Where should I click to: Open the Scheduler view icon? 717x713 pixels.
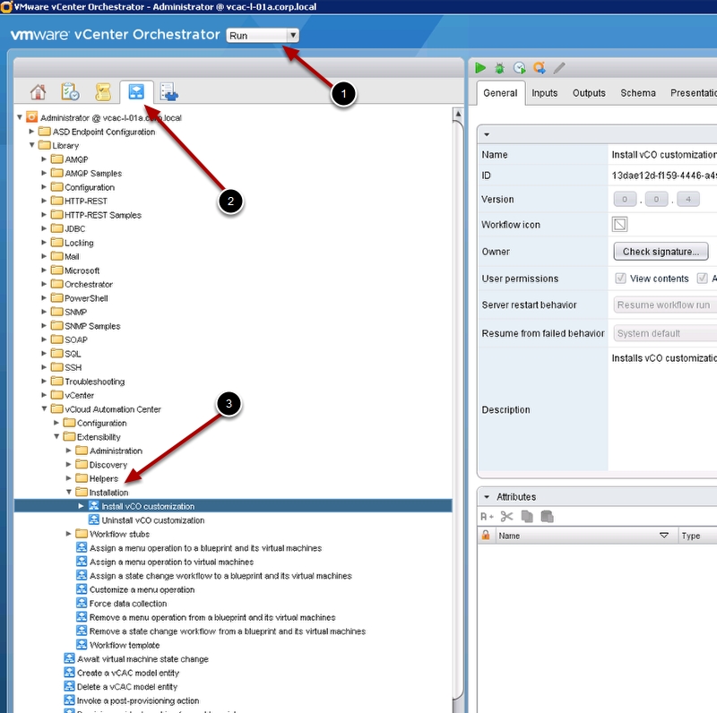70,92
